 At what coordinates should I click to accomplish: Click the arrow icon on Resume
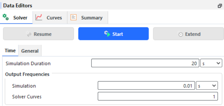(x=29, y=34)
